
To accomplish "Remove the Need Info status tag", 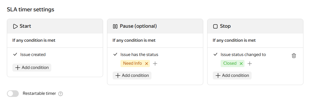I will pyautogui.click(x=146, y=63).
